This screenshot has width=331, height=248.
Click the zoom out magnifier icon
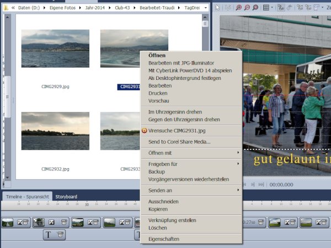(247, 8)
